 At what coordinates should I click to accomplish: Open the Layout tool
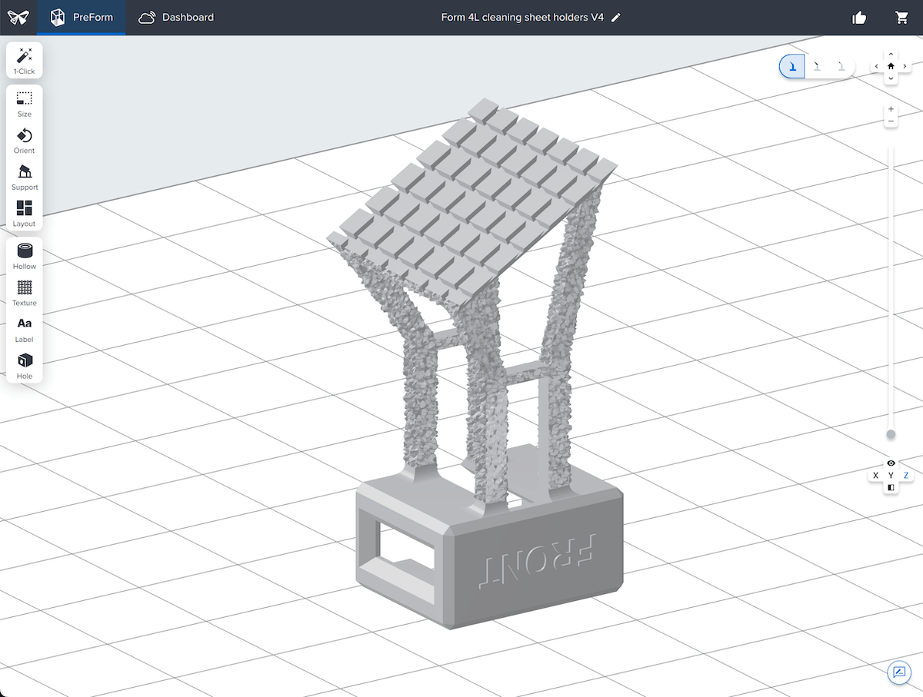25,214
